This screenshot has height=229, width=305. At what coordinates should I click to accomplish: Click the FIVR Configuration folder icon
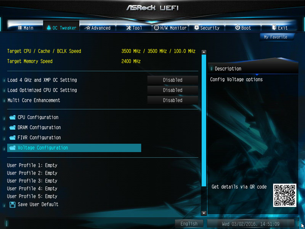point(13,137)
